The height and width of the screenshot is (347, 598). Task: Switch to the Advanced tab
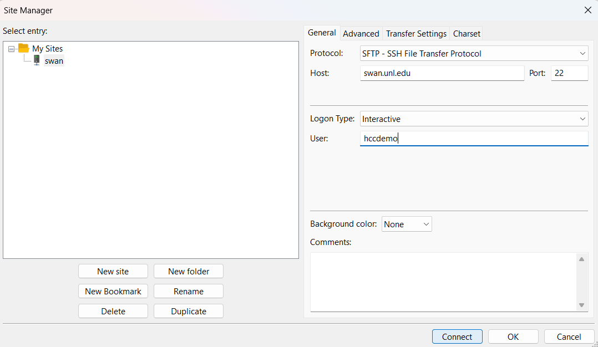point(361,33)
